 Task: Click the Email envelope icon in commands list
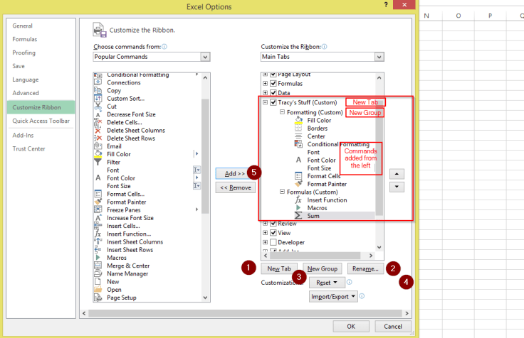(x=98, y=146)
